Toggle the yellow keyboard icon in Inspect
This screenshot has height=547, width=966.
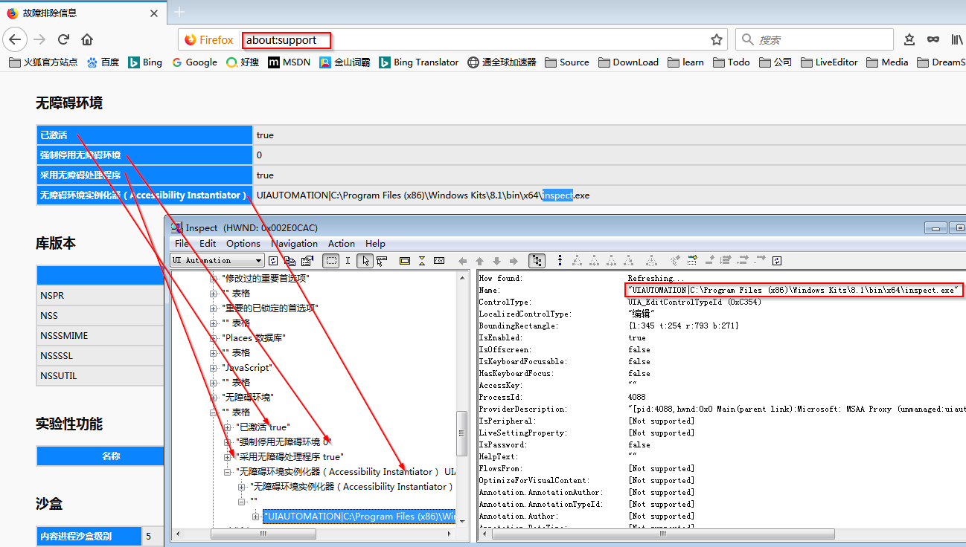[x=439, y=261]
